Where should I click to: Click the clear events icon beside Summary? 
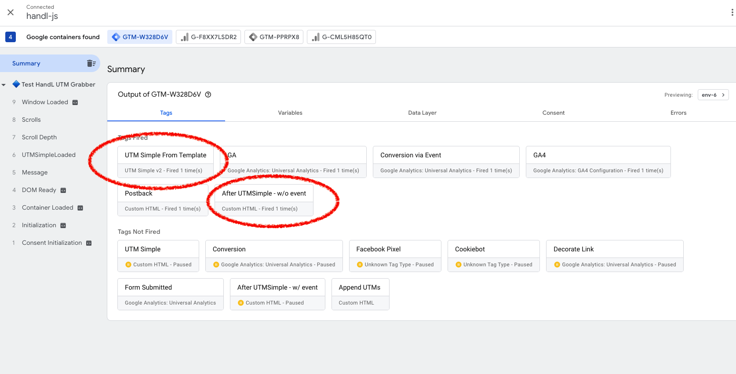[91, 63]
